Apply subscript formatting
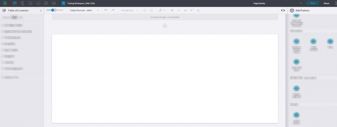Image resolution: width=337 pixels, height=127 pixels. 198,10
